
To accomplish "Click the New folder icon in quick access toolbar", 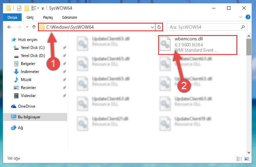I will click(x=27, y=8).
